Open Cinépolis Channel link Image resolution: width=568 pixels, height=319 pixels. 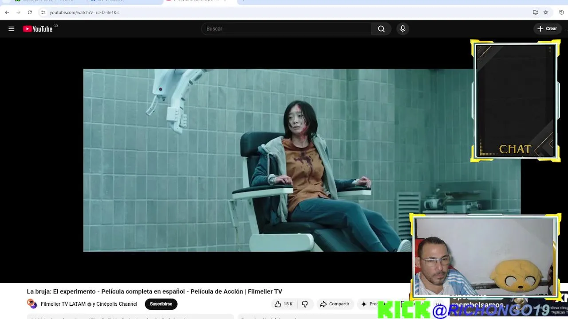(x=117, y=304)
